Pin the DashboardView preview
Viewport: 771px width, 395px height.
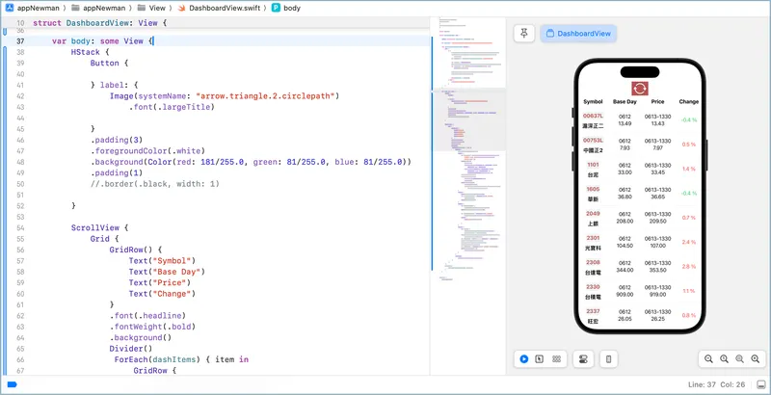(524, 34)
